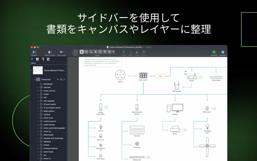Open the Inspect panel

pos(223,53)
